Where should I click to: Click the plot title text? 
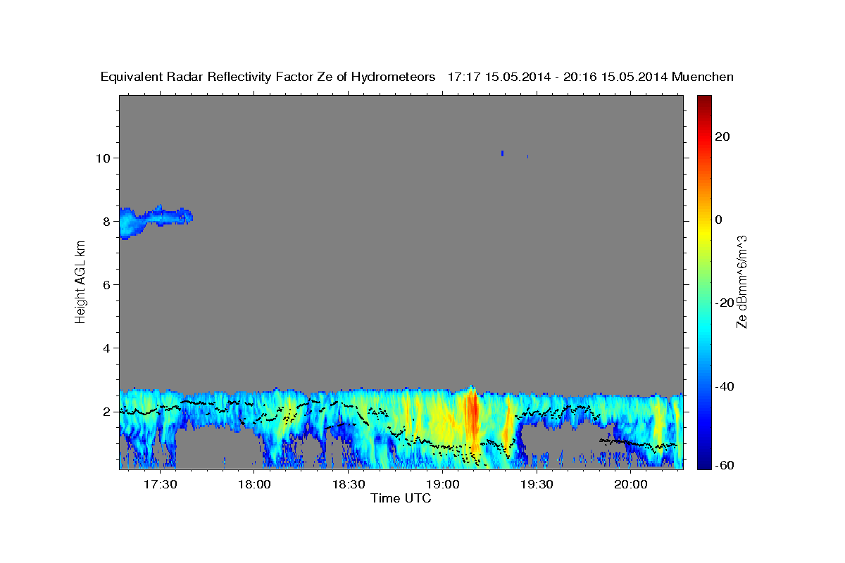pyautogui.click(x=418, y=77)
